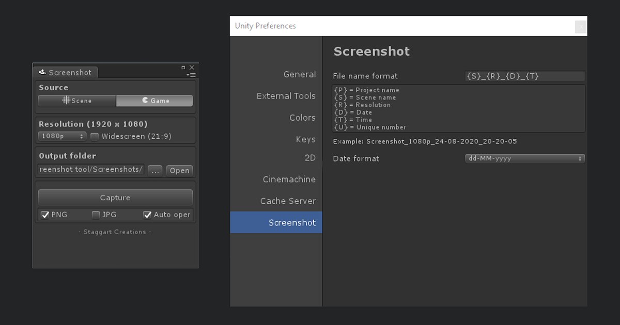Go to the Colors preferences section
The height and width of the screenshot is (325, 620).
302,118
